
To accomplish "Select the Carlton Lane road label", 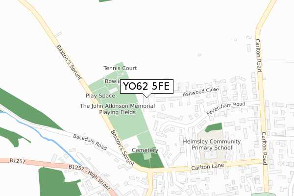I will (208, 167).
